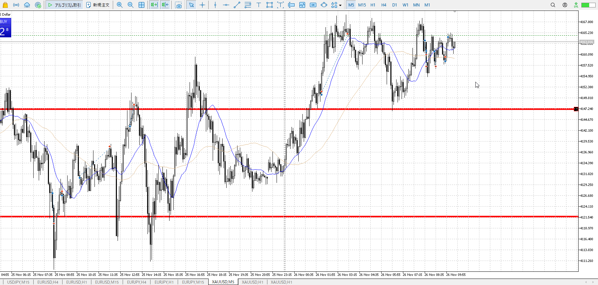
Task: Select the crosshair tool
Action: 203,5
